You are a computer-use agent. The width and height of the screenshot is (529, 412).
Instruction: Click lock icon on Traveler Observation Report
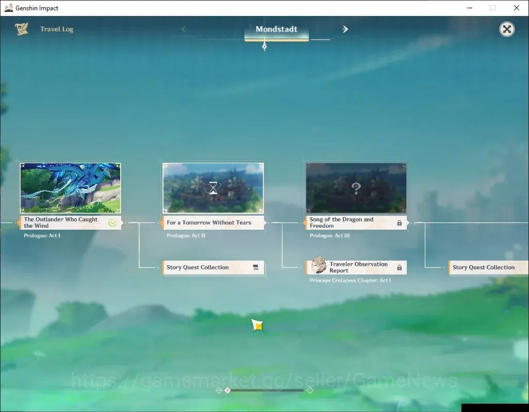tap(400, 267)
